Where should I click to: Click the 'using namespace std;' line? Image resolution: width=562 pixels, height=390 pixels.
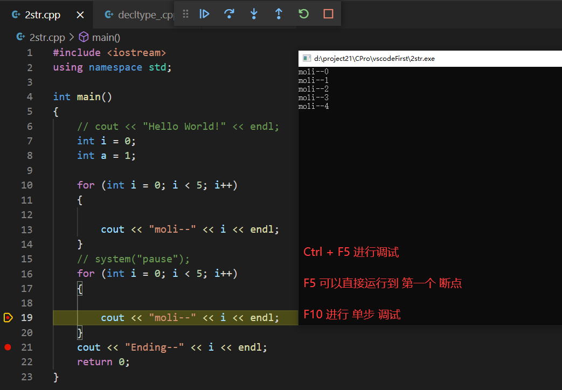click(x=112, y=67)
